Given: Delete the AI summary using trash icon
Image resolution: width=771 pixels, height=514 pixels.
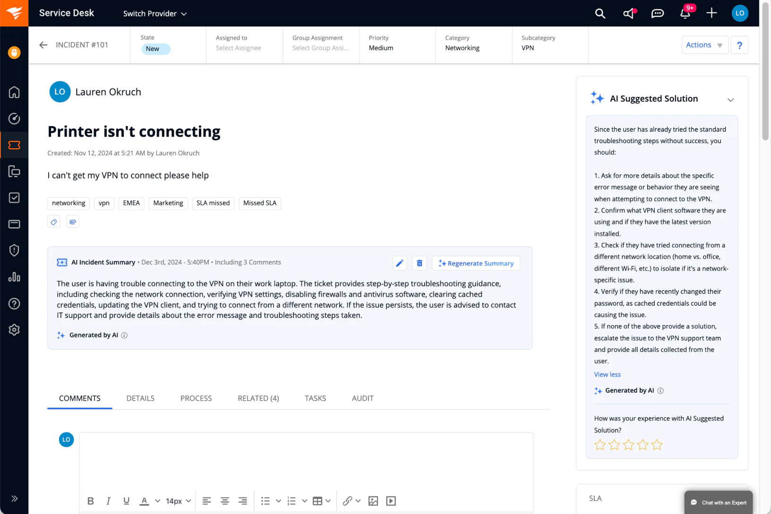Looking at the screenshot, I should coord(419,263).
